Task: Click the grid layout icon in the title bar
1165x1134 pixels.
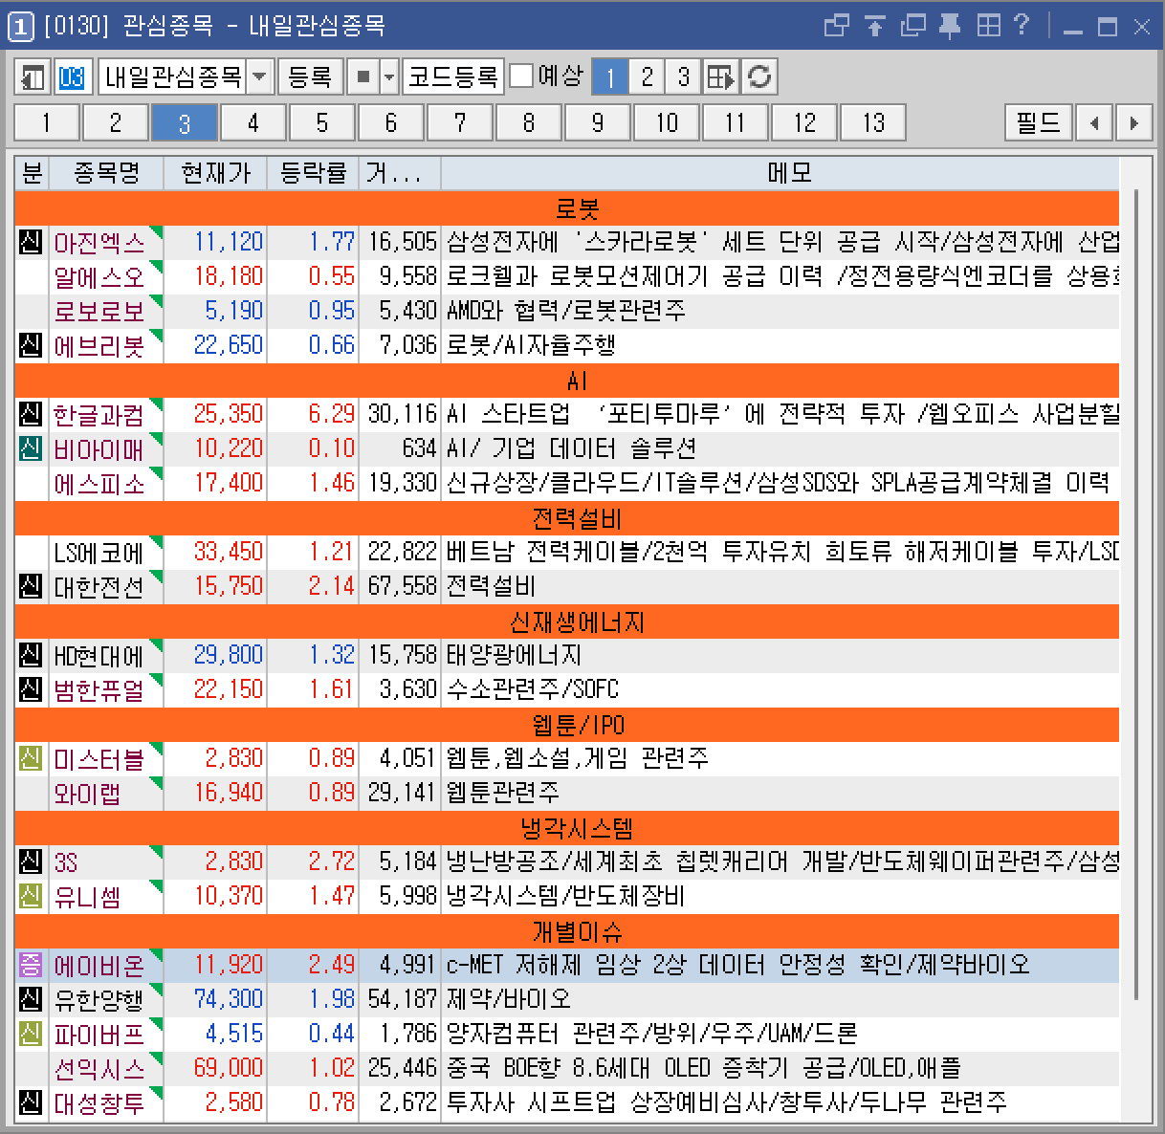Action: click(988, 26)
